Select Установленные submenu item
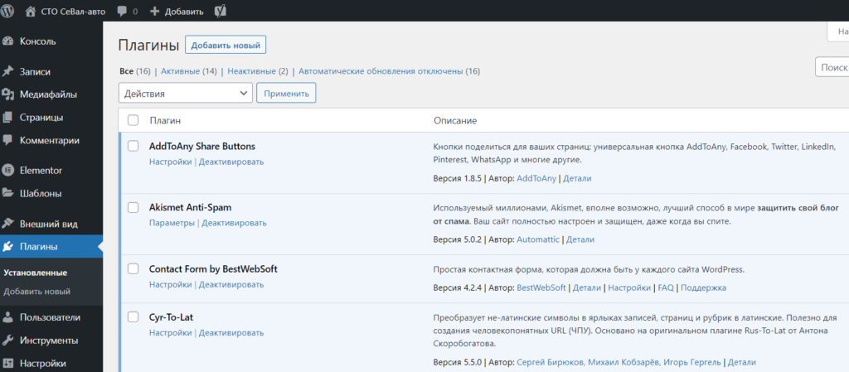The width and height of the screenshot is (849, 372). [35, 273]
